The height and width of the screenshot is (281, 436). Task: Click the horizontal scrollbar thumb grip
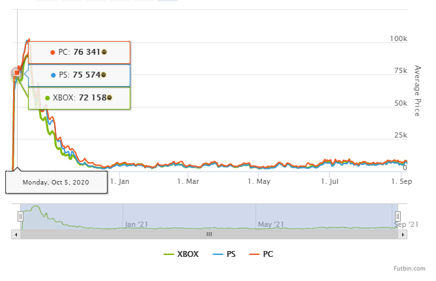coord(209,234)
